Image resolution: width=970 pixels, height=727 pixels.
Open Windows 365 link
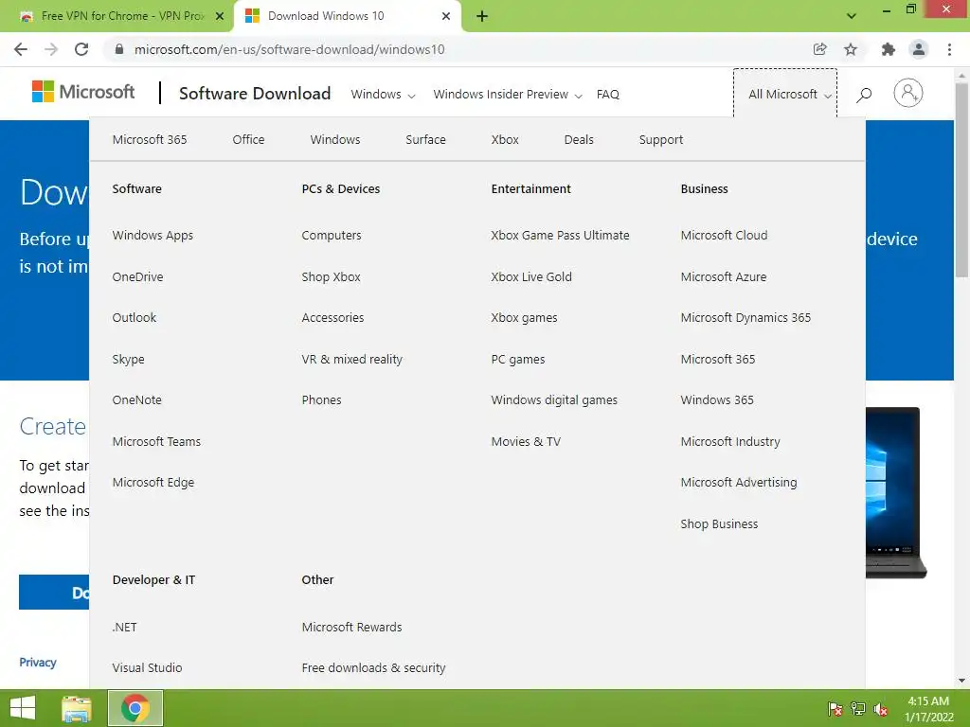coord(717,400)
